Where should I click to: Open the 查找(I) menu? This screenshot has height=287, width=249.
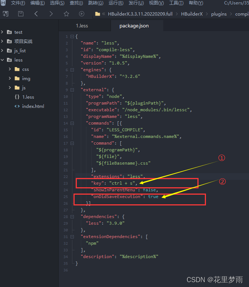click(76, 3)
